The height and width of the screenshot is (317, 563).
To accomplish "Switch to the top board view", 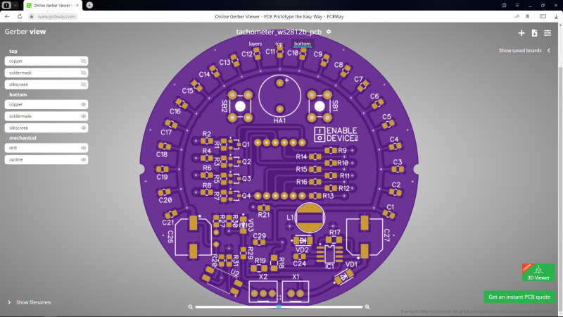I will coord(279,44).
